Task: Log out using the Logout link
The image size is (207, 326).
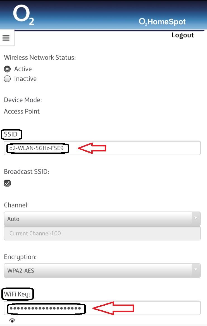Action: pos(183,35)
